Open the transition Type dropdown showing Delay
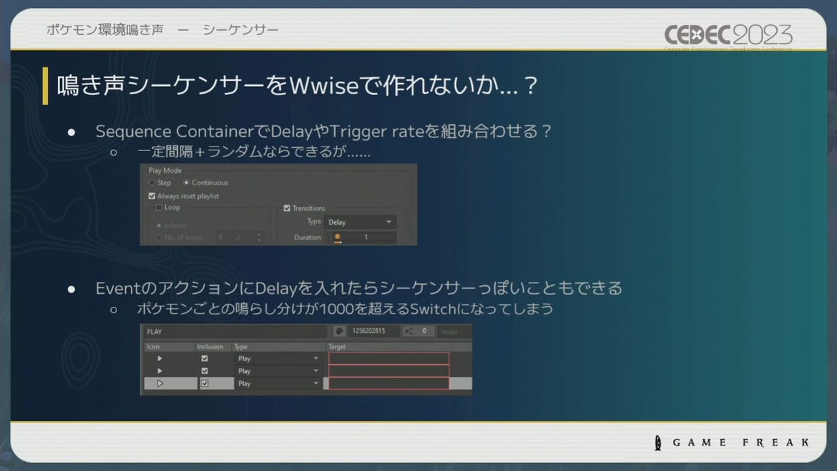837x471 pixels. [x=360, y=222]
